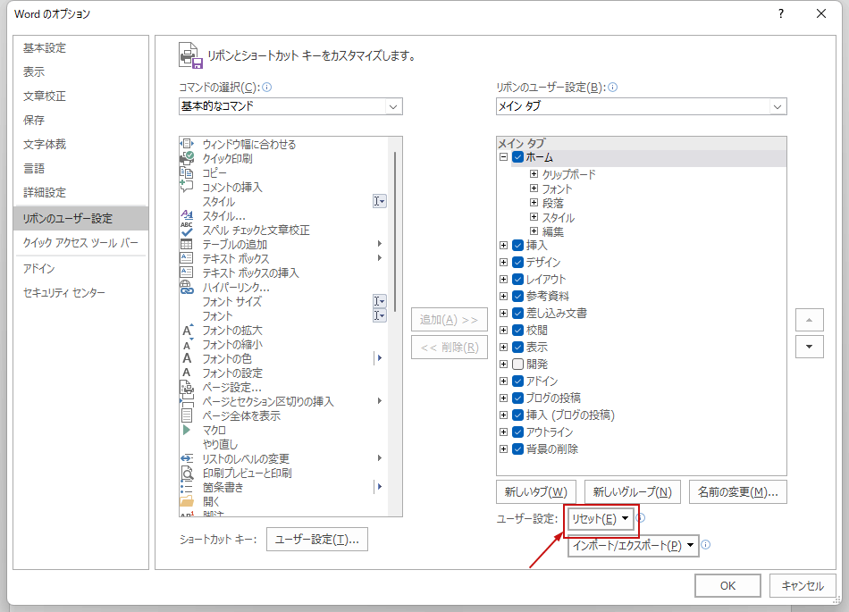Click the フォントの拡大 icon
Image resolution: width=849 pixels, height=612 pixels.
188,330
